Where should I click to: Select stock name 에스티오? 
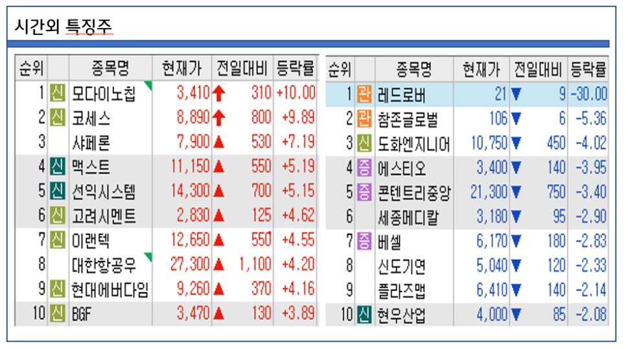(x=402, y=168)
